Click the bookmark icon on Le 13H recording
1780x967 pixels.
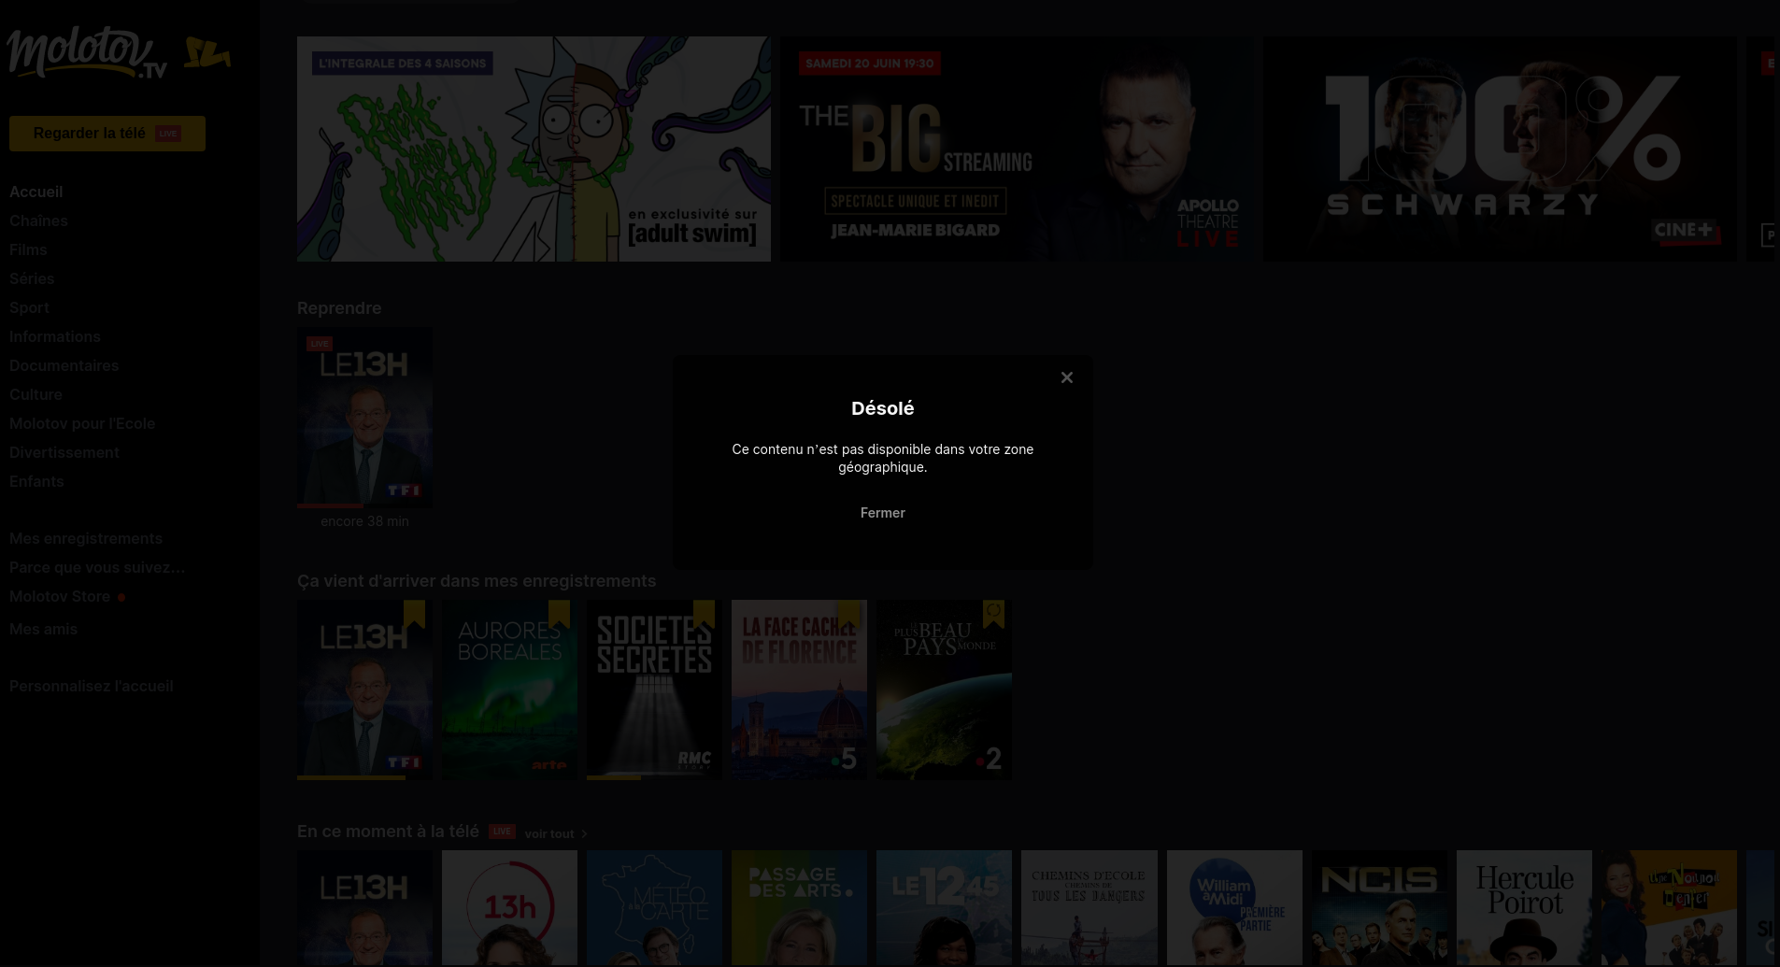(x=414, y=613)
